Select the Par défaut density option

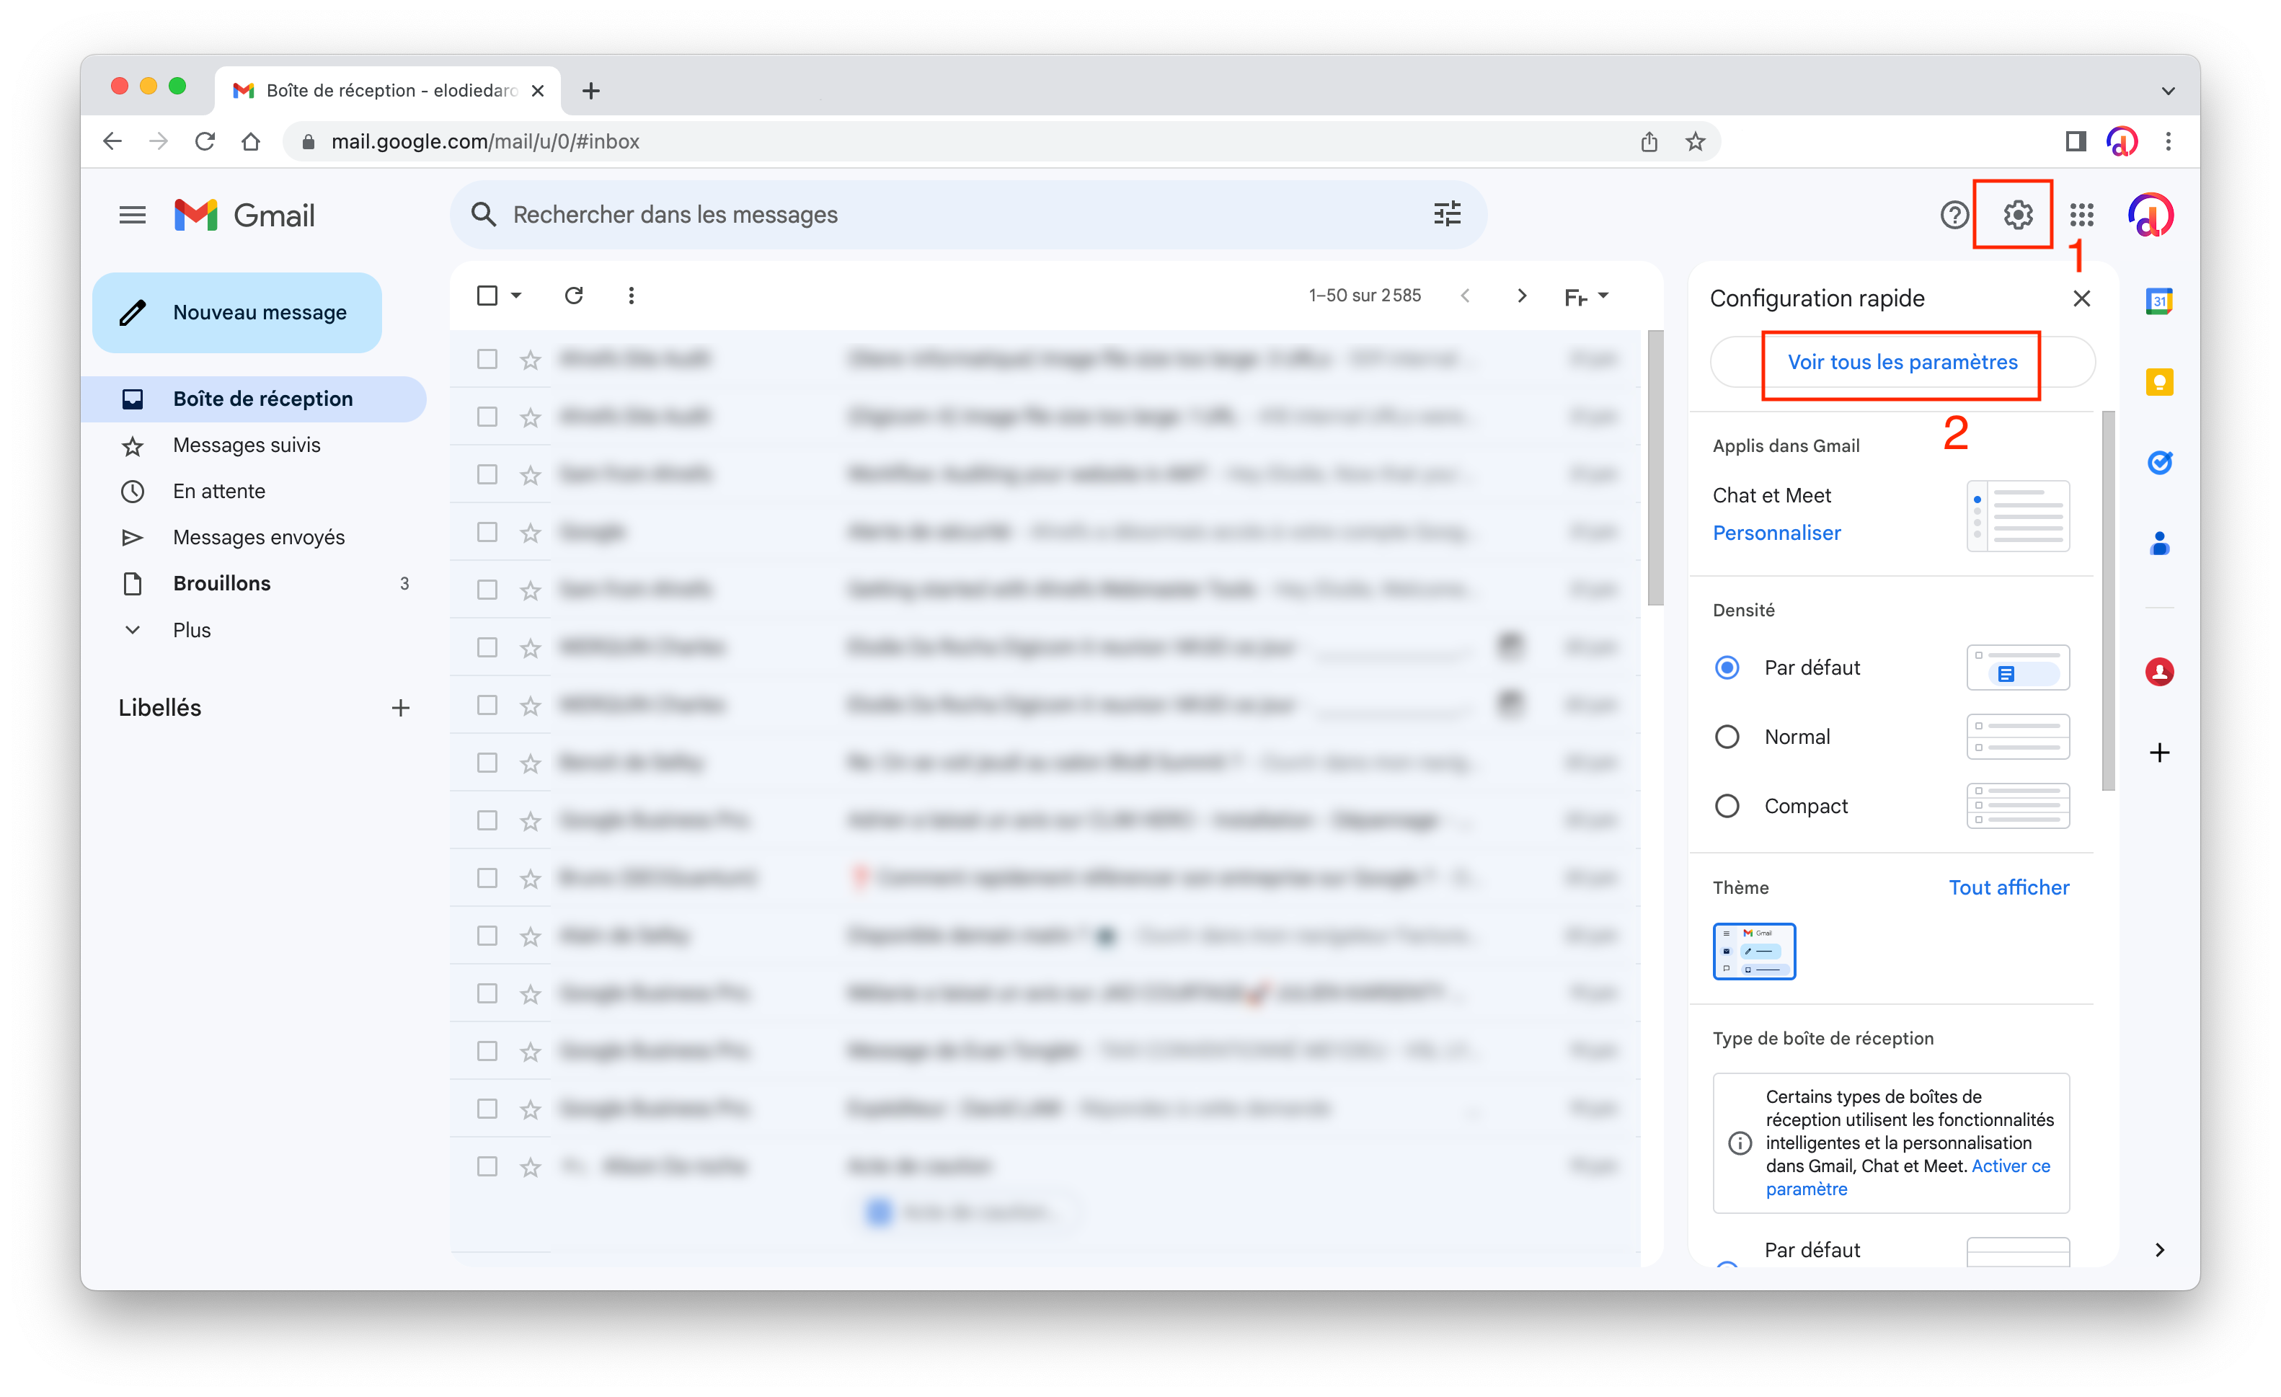1727,668
